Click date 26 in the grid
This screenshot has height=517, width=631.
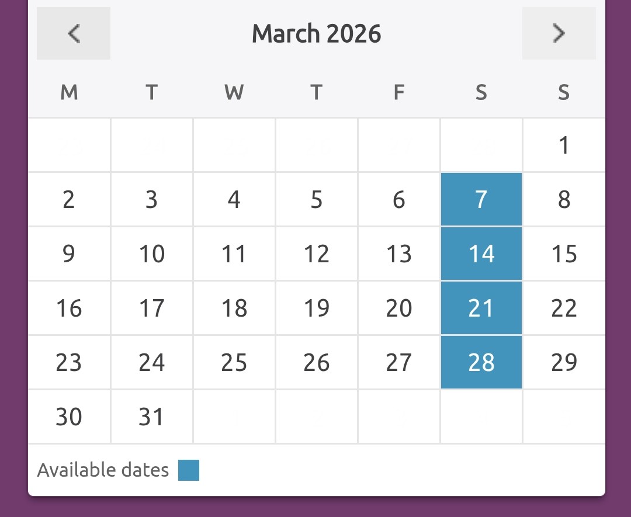coord(316,363)
